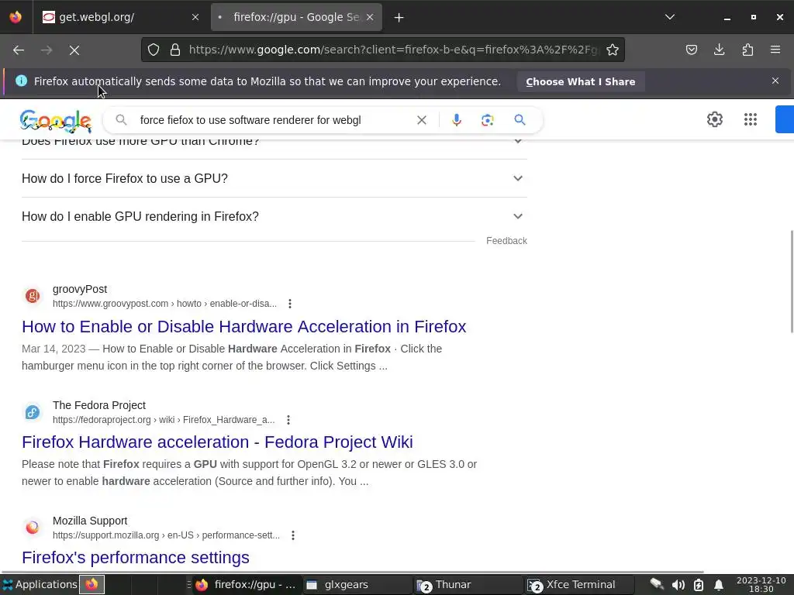This screenshot has height=595, width=794.
Task: Open the volume control tray icon
Action: coord(678,585)
